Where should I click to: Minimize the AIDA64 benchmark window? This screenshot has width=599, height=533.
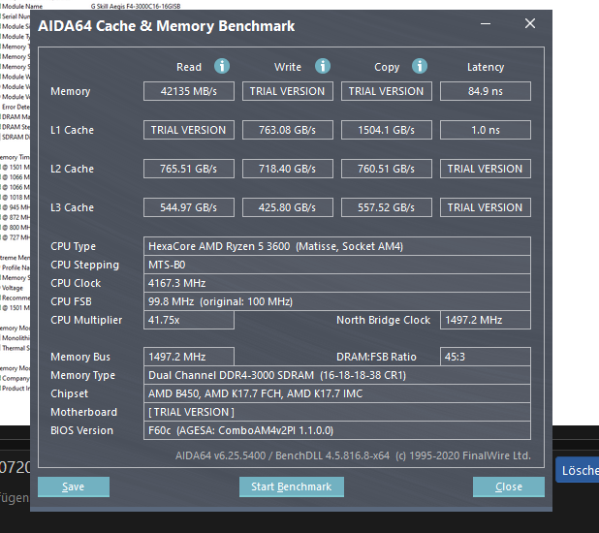[x=486, y=23]
